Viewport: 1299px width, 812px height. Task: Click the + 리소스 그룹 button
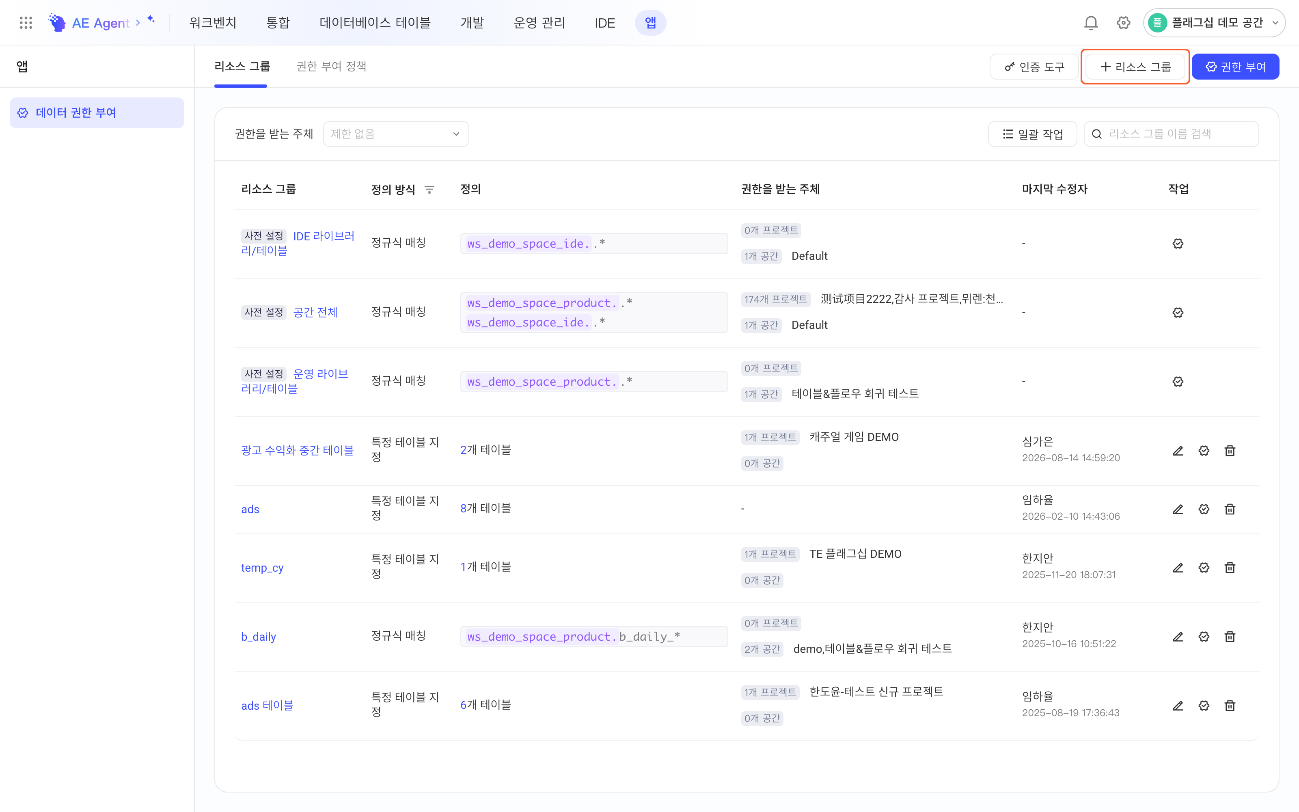pyautogui.click(x=1135, y=67)
